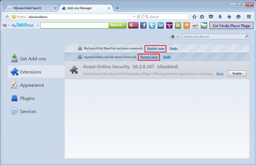Click the green Search button in toolbar
The width and height of the screenshot is (256, 165).
[x=117, y=25]
